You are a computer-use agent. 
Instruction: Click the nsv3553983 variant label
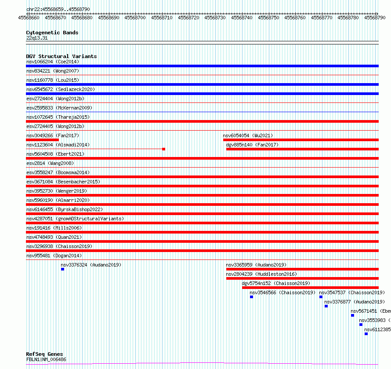click(x=375, y=320)
